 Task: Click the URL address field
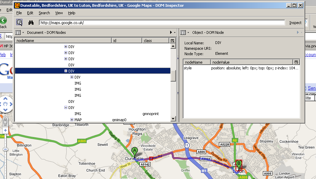point(162,23)
